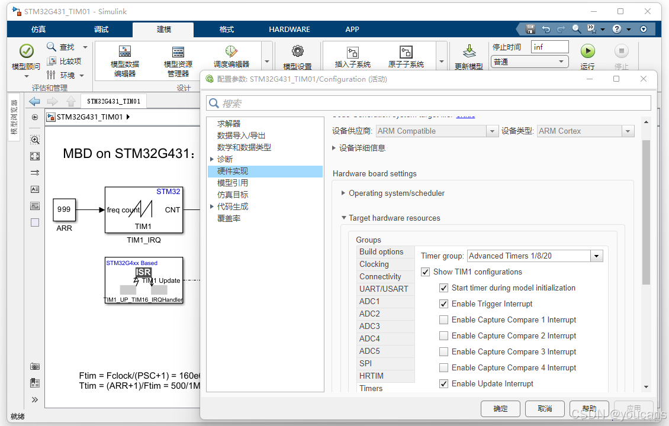Click the configuration dialog vertical scrollbar

click(x=646, y=212)
